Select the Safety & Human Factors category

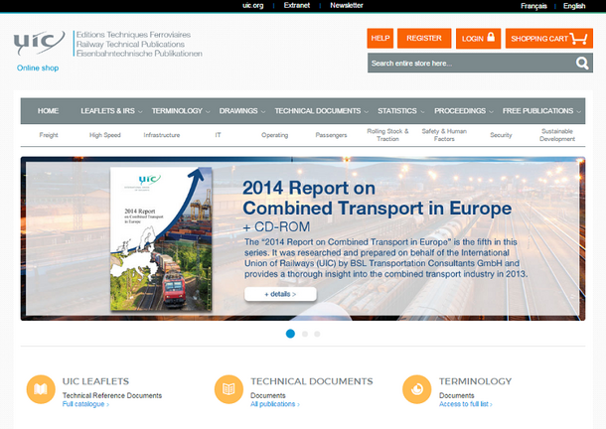(x=444, y=135)
